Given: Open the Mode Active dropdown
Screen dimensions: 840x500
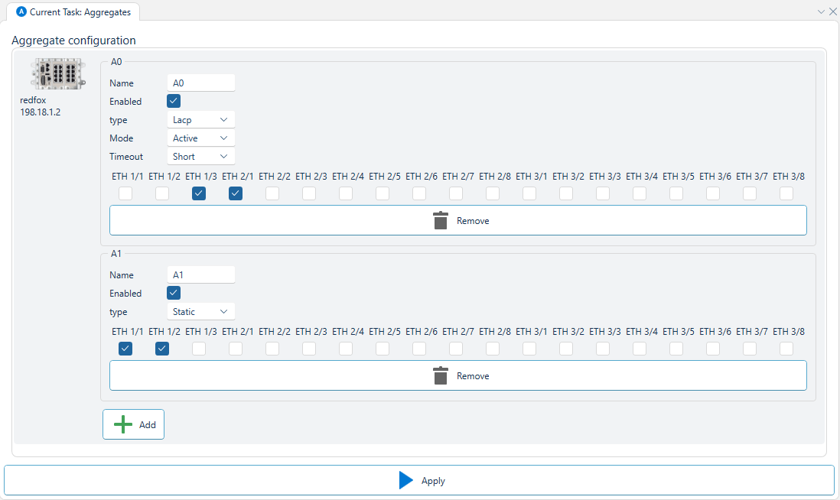Looking at the screenshot, I should [200, 138].
